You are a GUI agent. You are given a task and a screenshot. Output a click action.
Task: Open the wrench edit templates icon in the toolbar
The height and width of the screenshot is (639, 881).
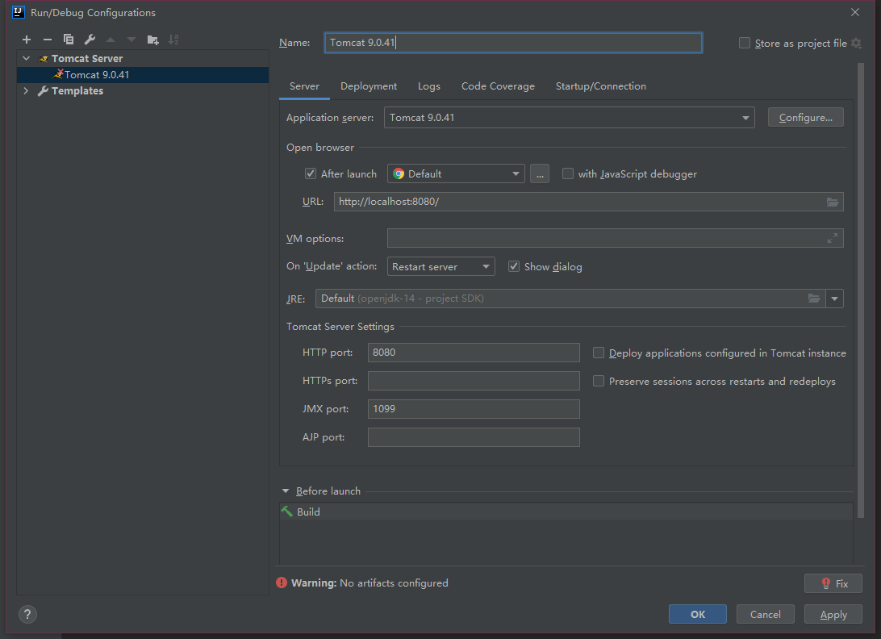point(90,40)
